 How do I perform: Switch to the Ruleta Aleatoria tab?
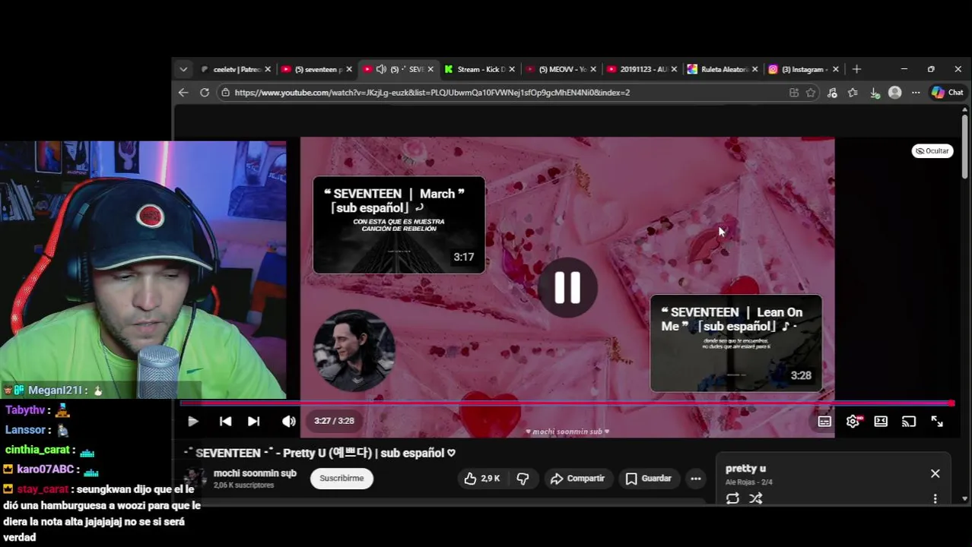tap(724, 69)
